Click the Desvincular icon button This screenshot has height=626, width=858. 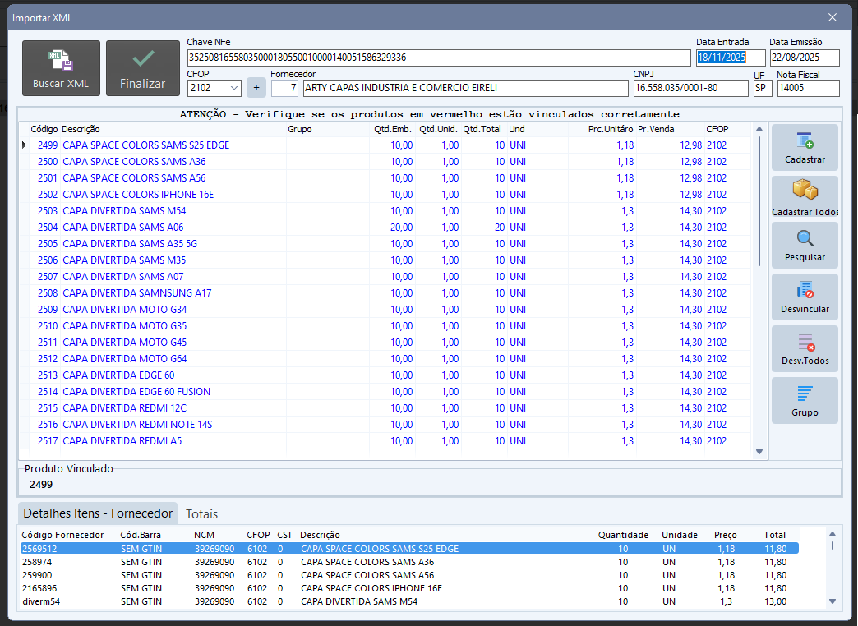[805, 297]
